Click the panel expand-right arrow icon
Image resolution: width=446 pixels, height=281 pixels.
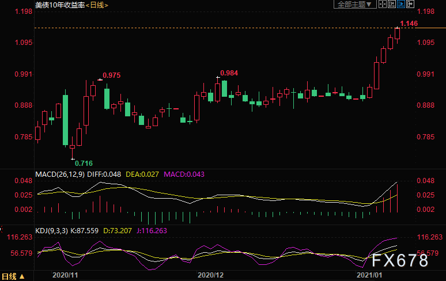[x=410, y=4]
